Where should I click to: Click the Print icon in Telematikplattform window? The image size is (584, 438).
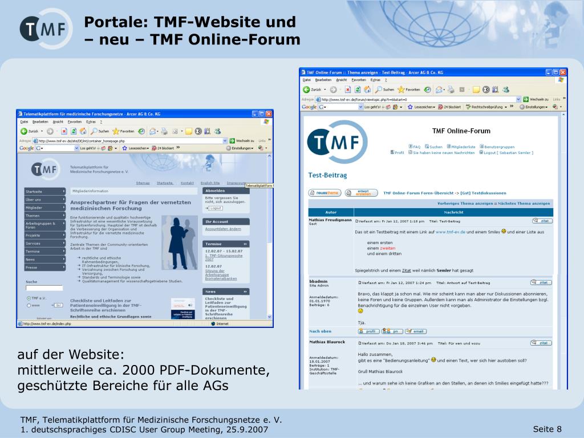coord(164,131)
